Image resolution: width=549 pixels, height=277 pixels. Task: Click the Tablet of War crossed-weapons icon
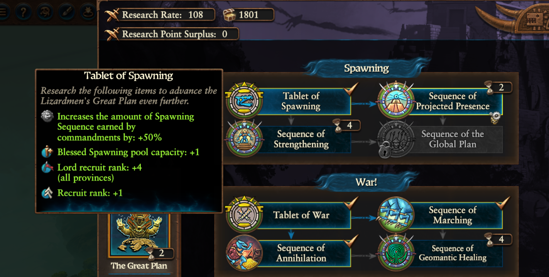pos(244,215)
